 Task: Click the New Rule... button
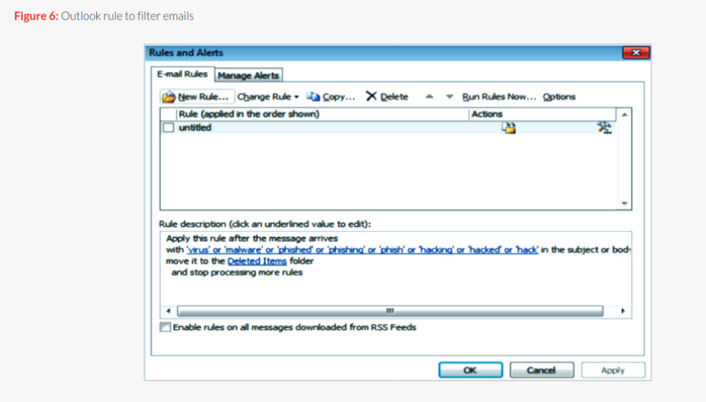[197, 96]
